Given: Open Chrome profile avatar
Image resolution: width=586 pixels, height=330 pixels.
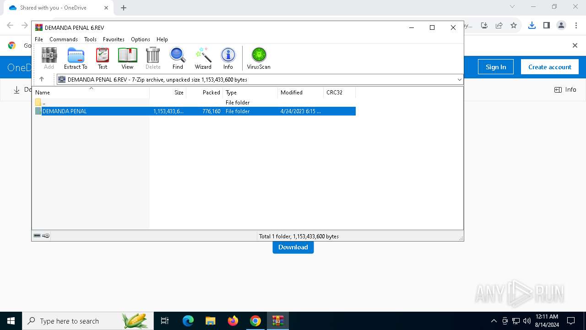Looking at the screenshot, I should [561, 26].
